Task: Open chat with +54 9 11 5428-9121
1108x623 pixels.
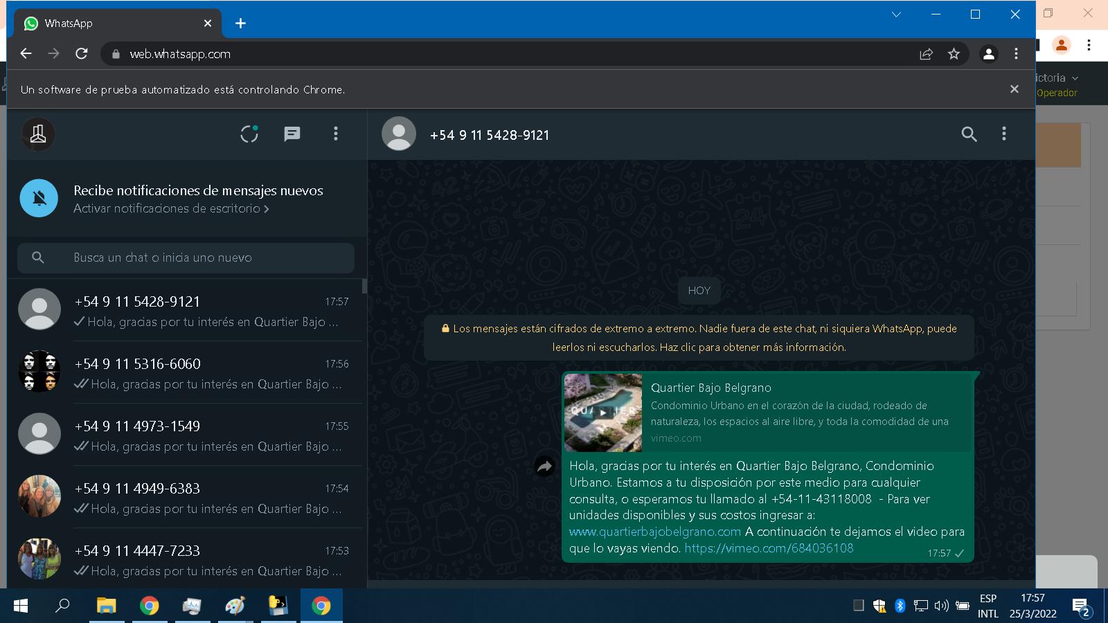Action: (x=184, y=310)
